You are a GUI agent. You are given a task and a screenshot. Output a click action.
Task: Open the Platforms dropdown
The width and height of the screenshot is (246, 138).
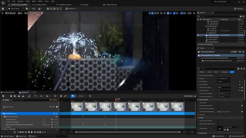click(x=71, y=9)
